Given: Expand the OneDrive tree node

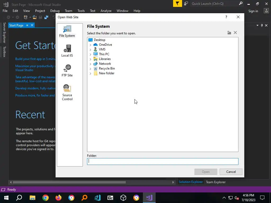Looking at the screenshot, I should tap(90, 45).
